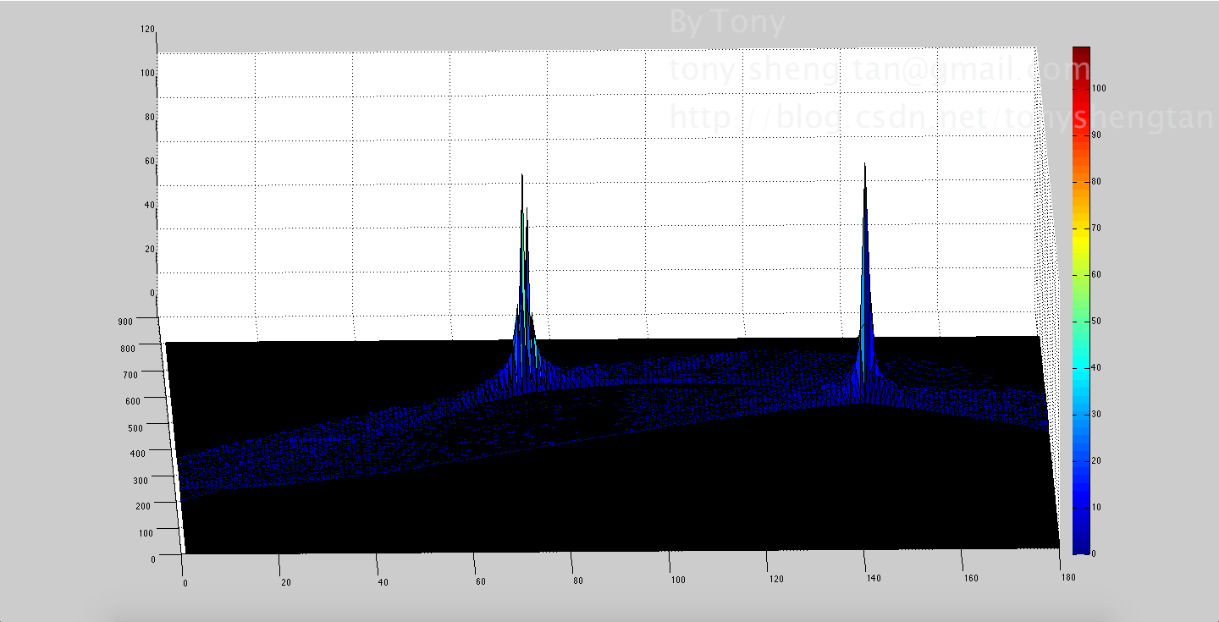Click the bottom axis tick label 60

481,582
